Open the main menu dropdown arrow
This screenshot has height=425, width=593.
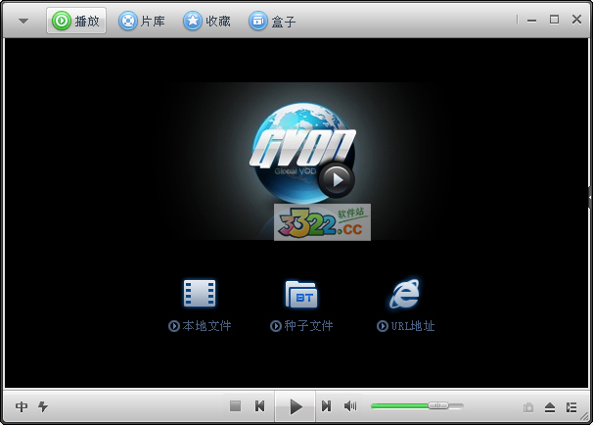point(23,22)
